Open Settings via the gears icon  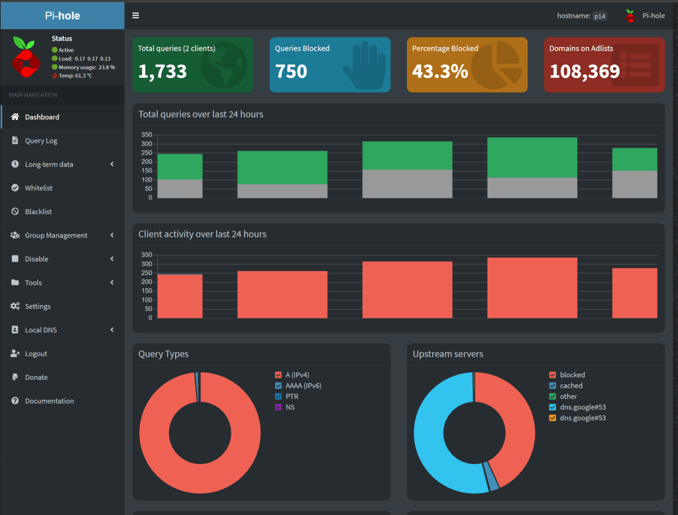pos(15,306)
